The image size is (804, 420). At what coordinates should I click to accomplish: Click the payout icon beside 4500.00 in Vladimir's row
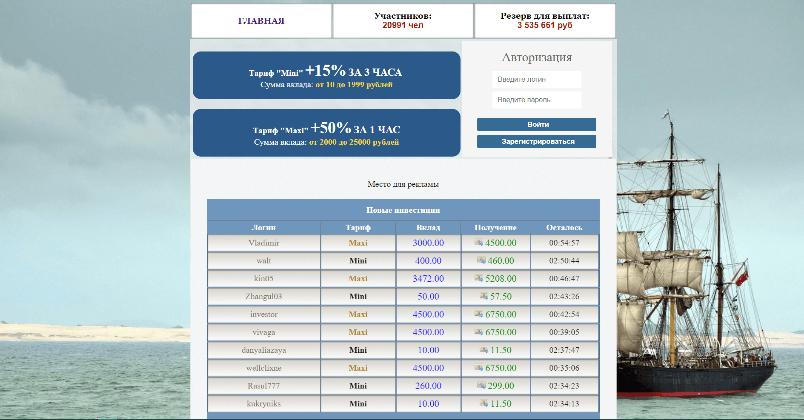click(x=479, y=243)
